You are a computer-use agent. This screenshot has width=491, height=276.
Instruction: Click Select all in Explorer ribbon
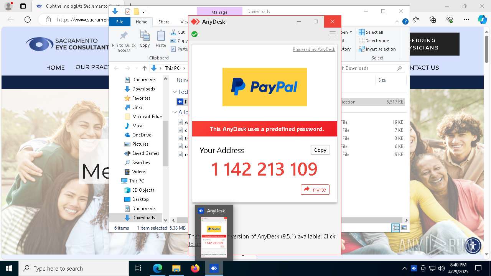click(x=371, y=32)
